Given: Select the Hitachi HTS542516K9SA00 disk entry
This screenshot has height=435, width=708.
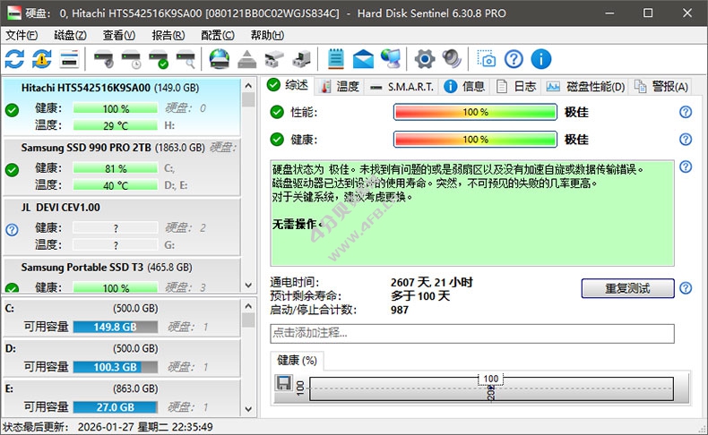Looking at the screenshot, I should click(122, 107).
